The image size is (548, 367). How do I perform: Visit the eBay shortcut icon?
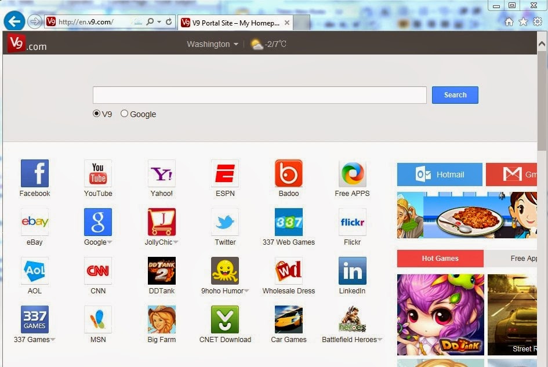click(35, 222)
